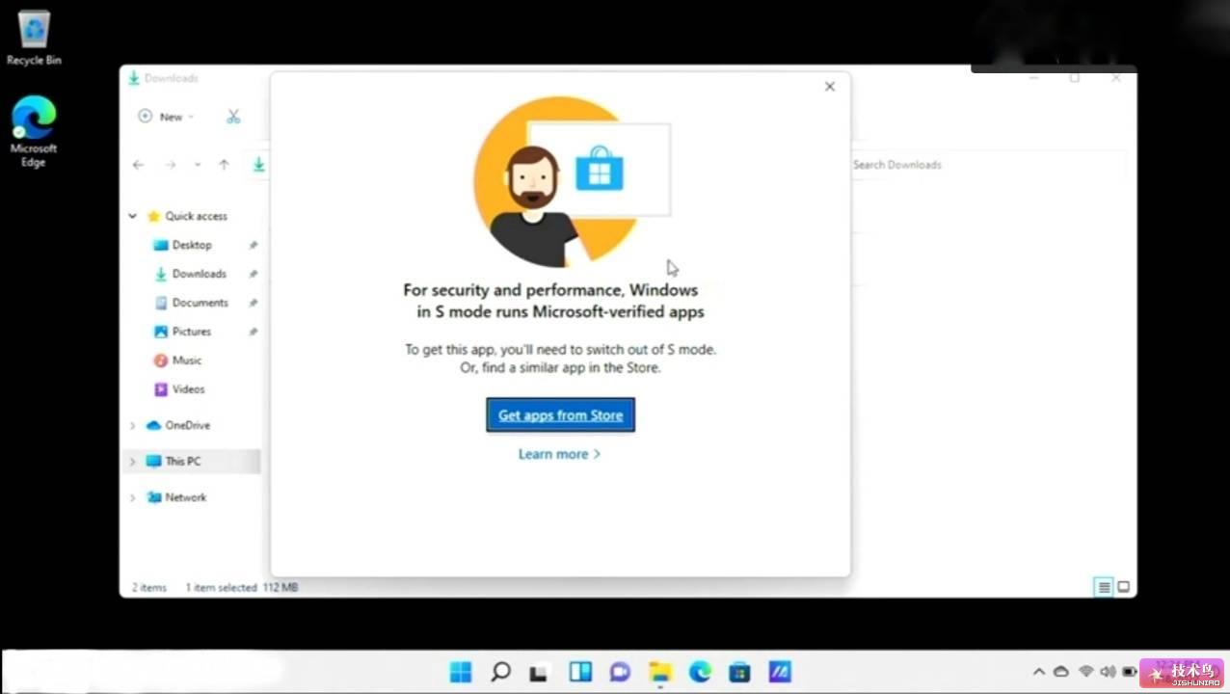
Task: Collapse the Quick access tree node
Action: (x=133, y=216)
